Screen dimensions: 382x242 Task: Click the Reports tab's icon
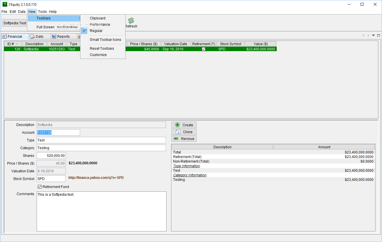54,36
